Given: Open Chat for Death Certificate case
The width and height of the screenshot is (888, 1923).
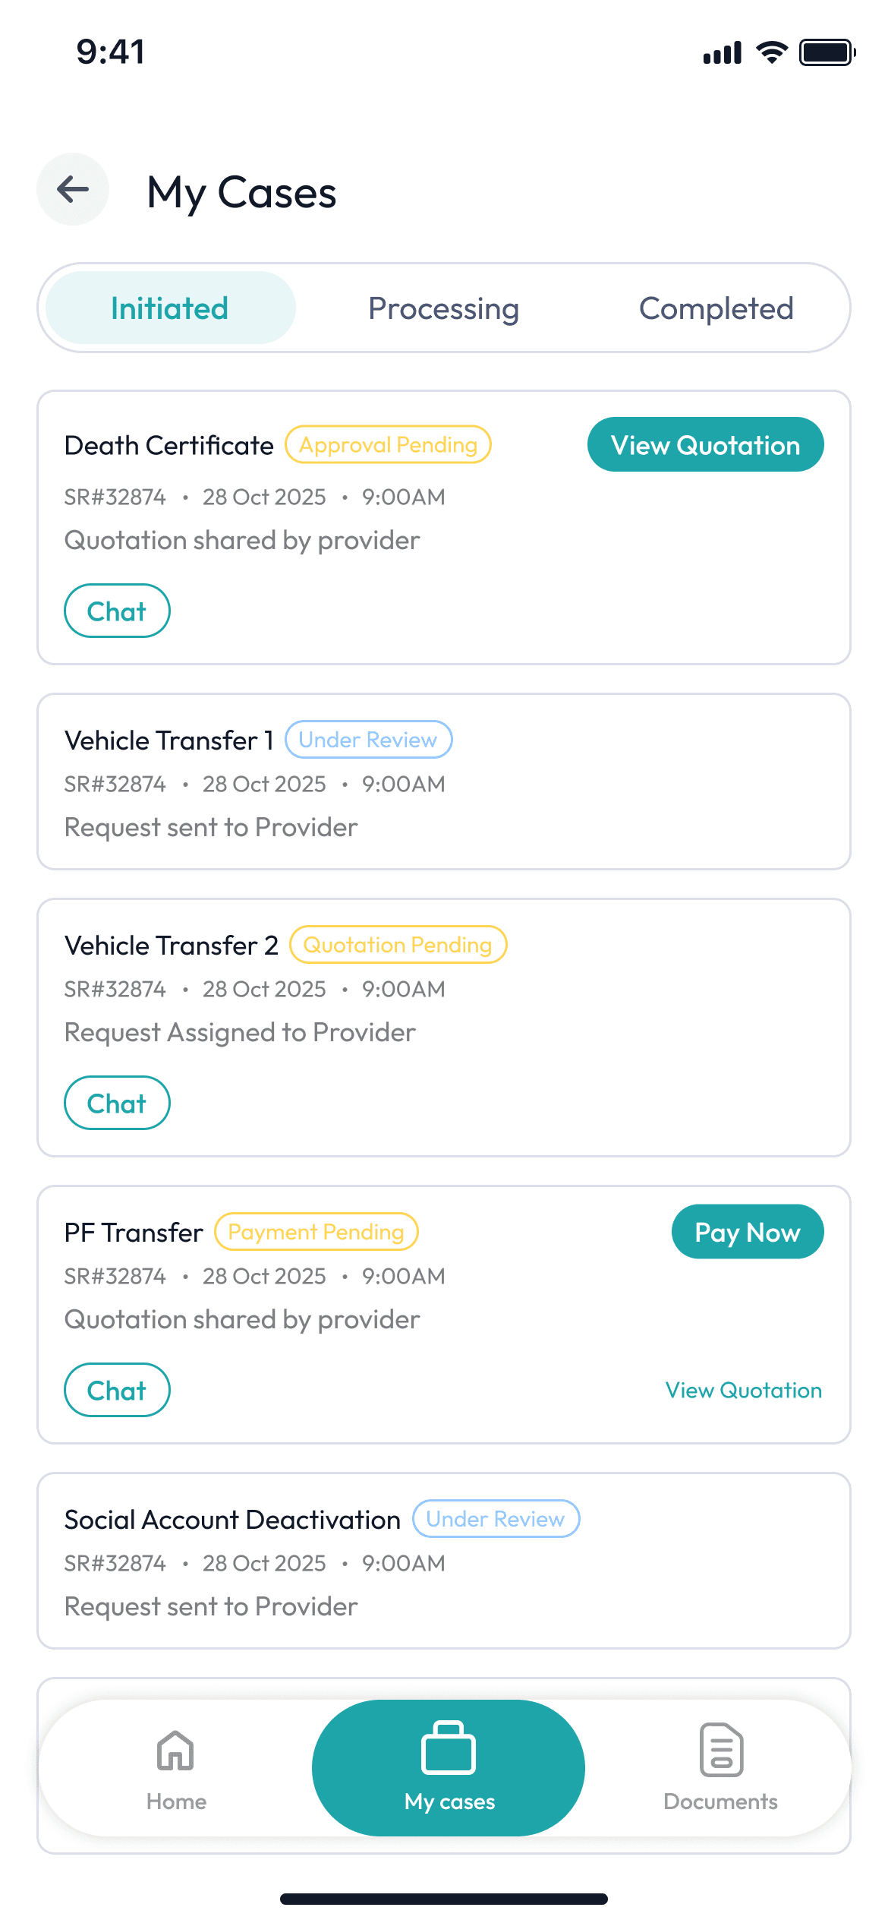Looking at the screenshot, I should [x=117, y=611].
